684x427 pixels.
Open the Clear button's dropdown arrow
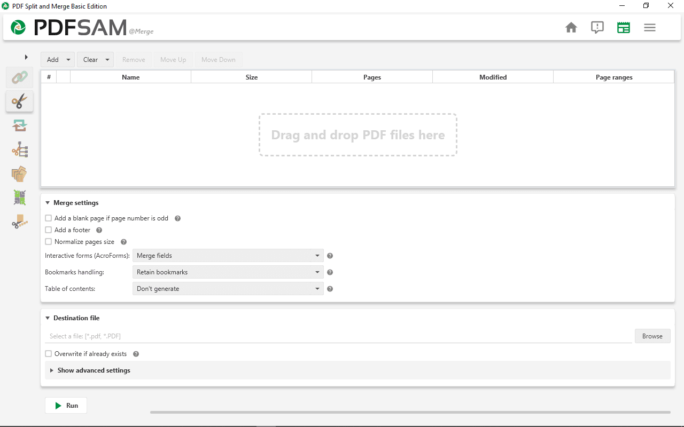(x=107, y=60)
